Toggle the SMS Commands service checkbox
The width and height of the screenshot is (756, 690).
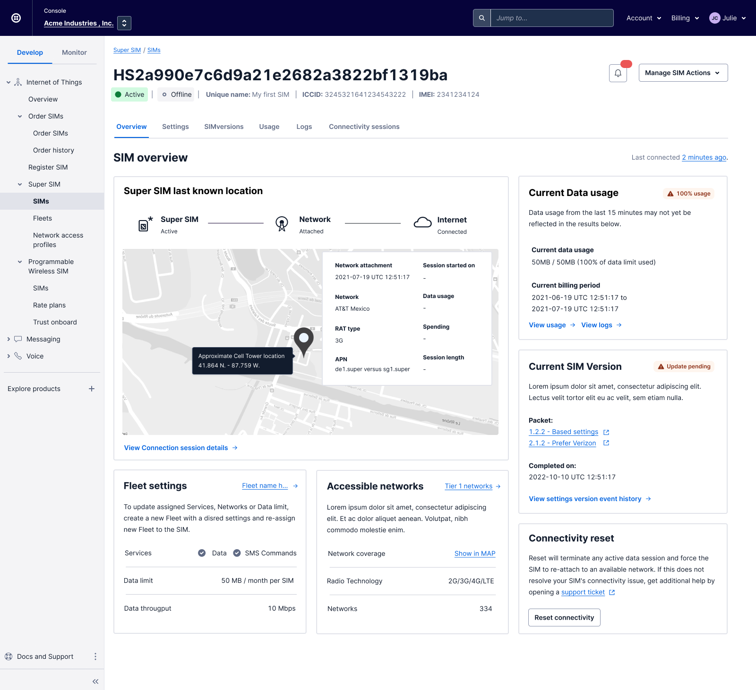coord(237,553)
